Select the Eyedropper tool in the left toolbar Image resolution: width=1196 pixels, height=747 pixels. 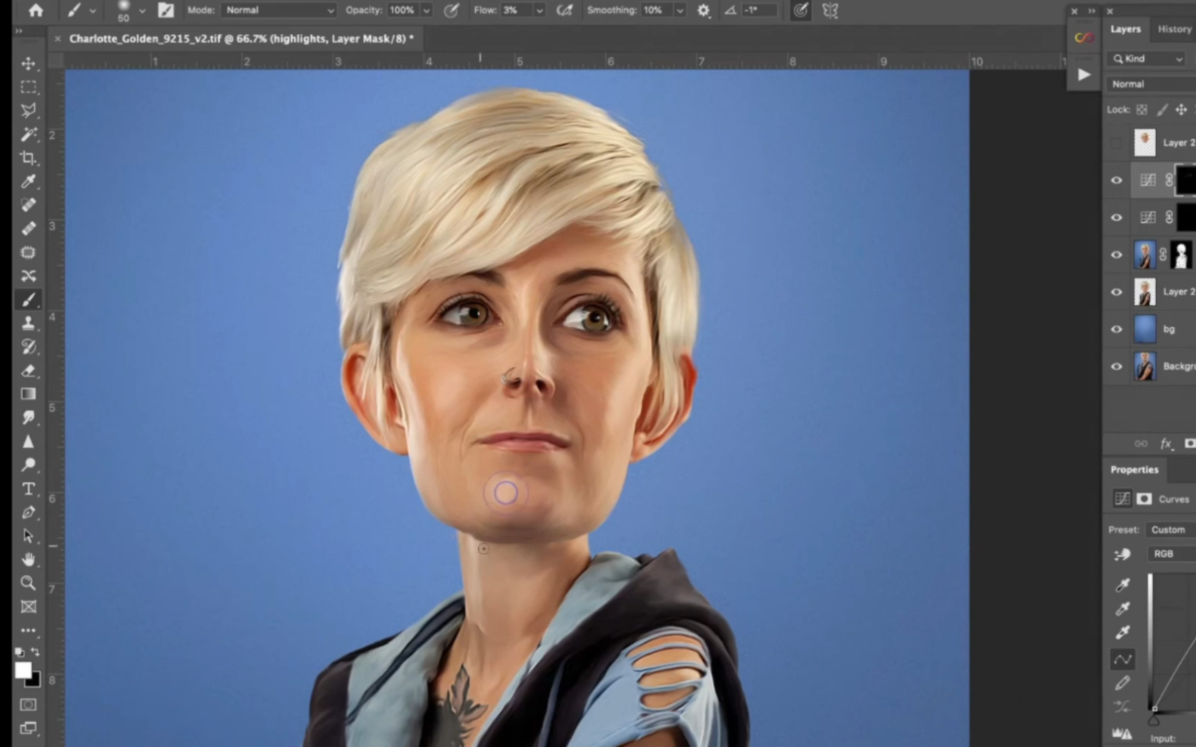pos(29,181)
